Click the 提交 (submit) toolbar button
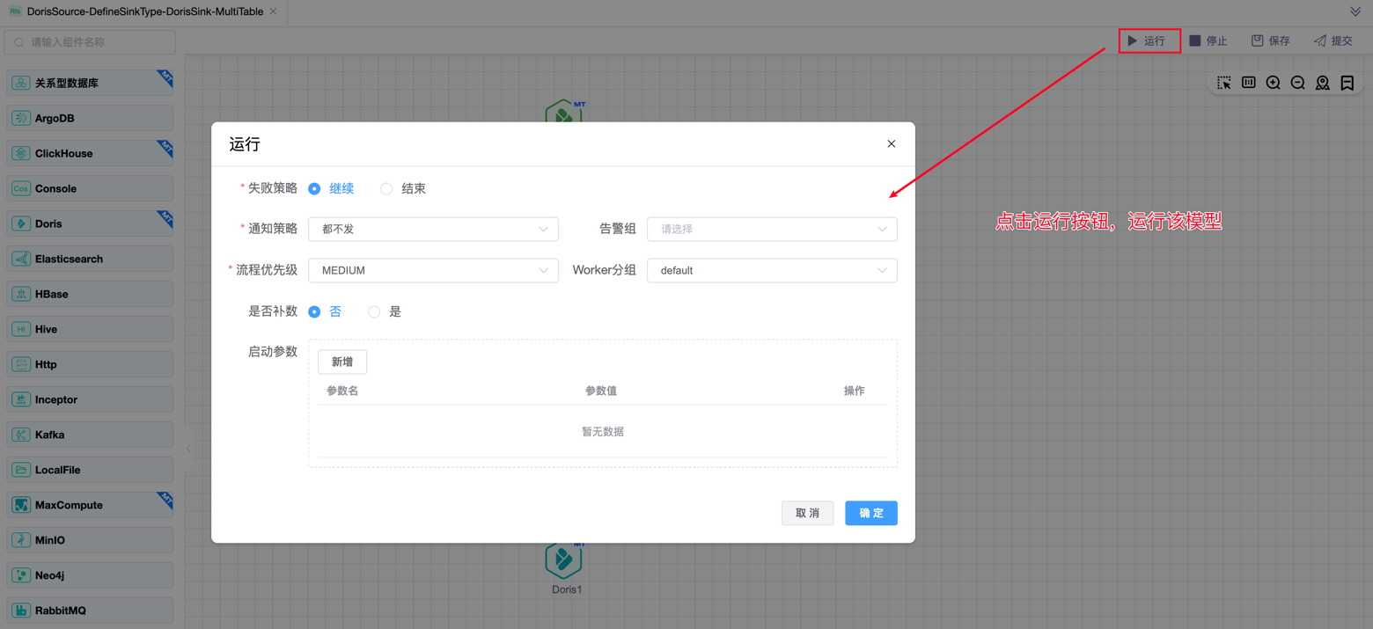 1333,40
